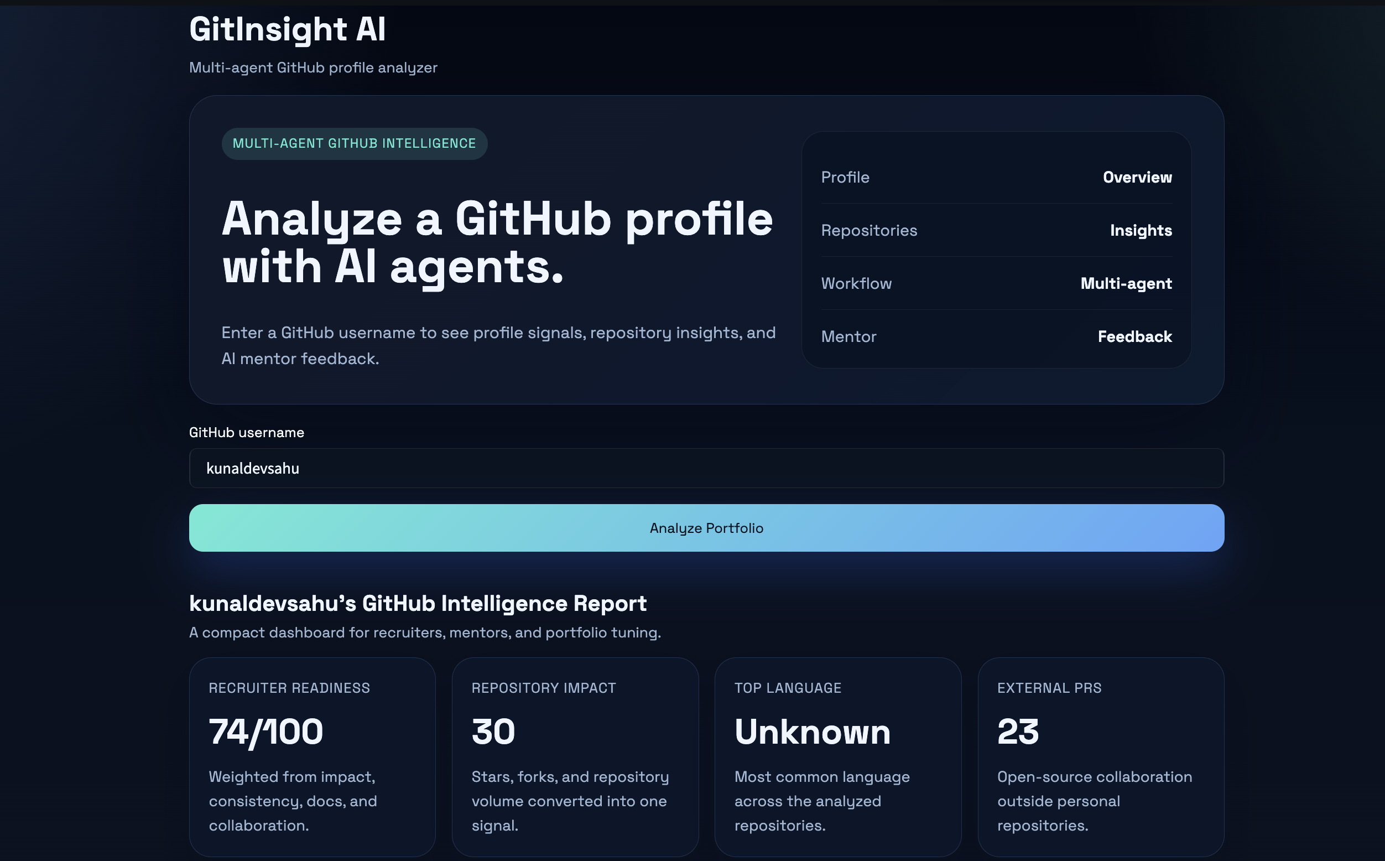1385x861 pixels.
Task: Click the Analyze Portfolio button
Action: (x=706, y=528)
